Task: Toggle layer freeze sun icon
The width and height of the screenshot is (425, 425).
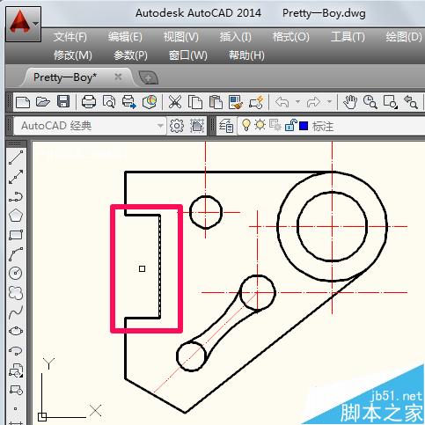Action: (260, 125)
